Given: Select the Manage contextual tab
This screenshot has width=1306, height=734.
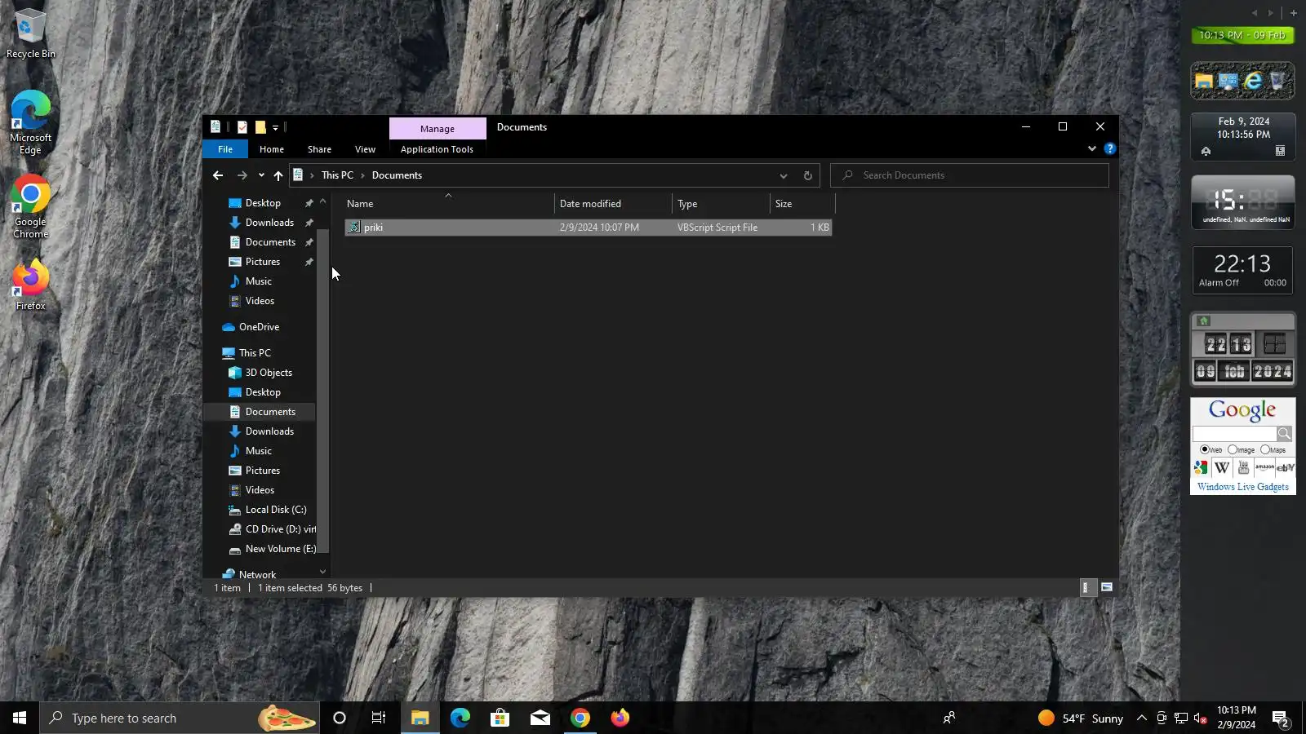Looking at the screenshot, I should click(438, 129).
